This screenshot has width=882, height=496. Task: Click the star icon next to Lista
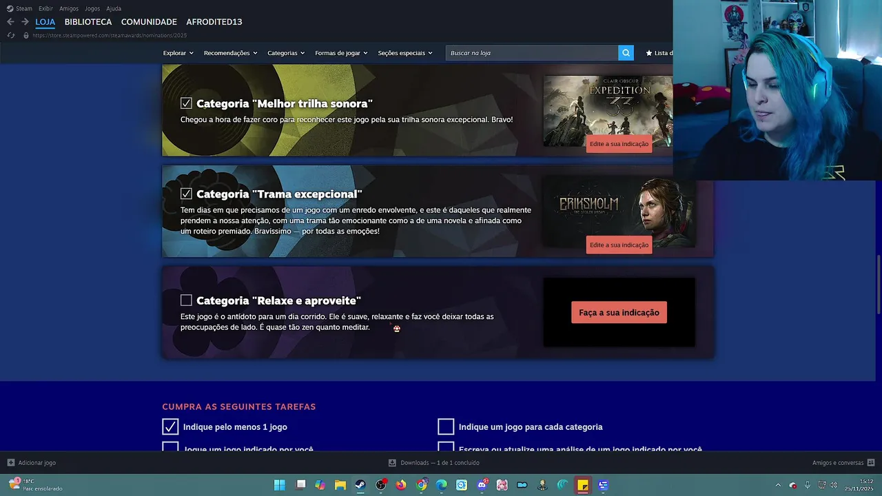649,53
